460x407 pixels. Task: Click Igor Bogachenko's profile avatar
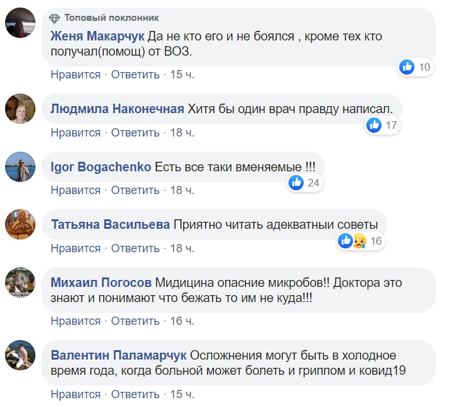tap(20, 166)
